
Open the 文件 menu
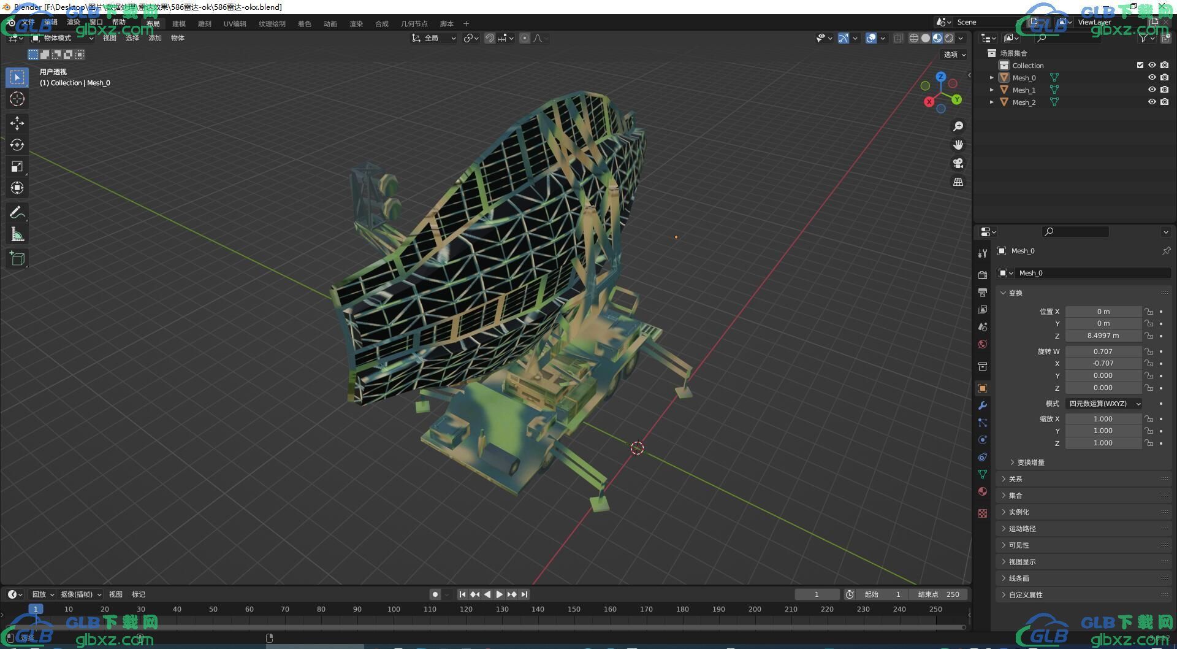tap(28, 23)
